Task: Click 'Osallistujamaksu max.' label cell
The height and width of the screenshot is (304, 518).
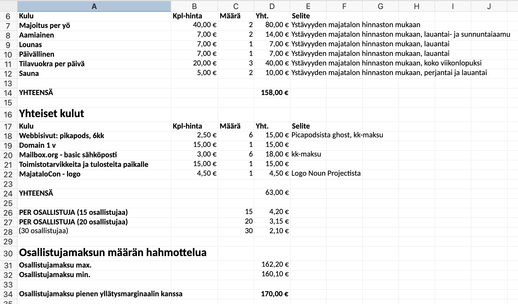Action: point(55,265)
